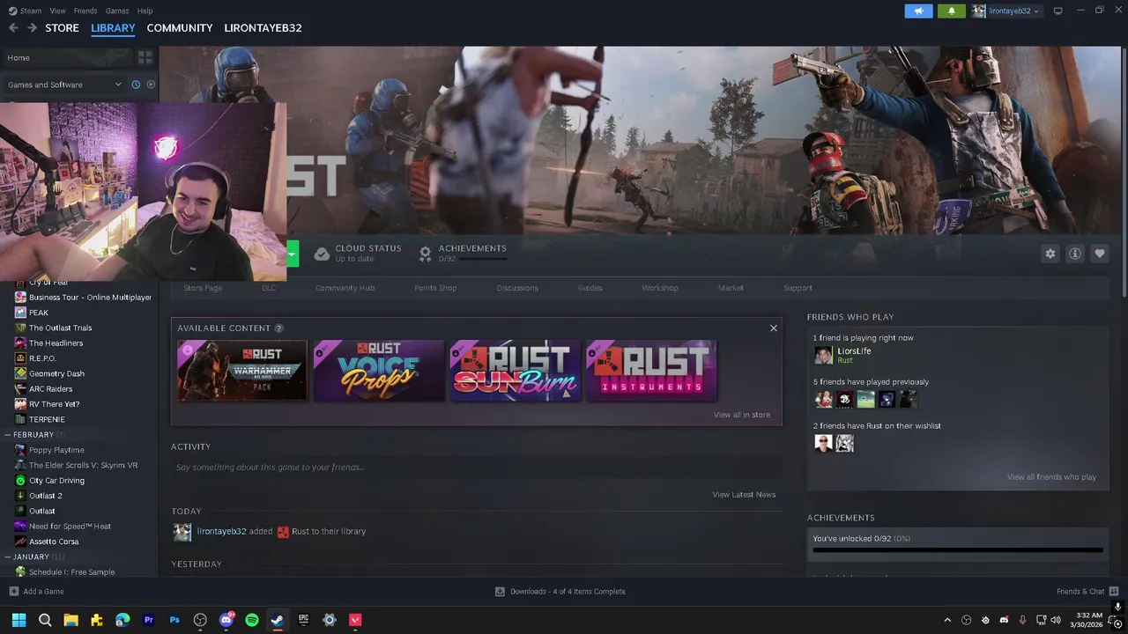
Task: Open Rust Instruments DLC thumbnail
Action: tap(652, 371)
